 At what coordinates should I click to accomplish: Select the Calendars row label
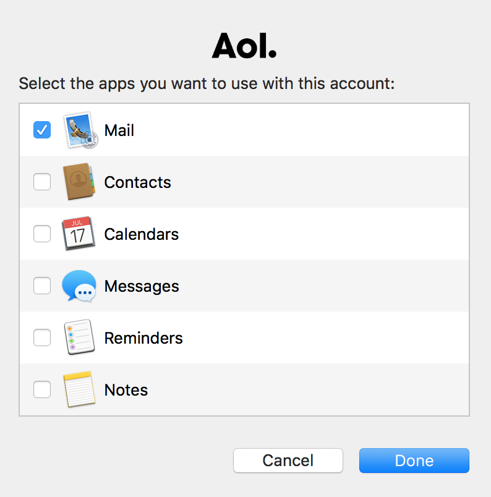141,234
